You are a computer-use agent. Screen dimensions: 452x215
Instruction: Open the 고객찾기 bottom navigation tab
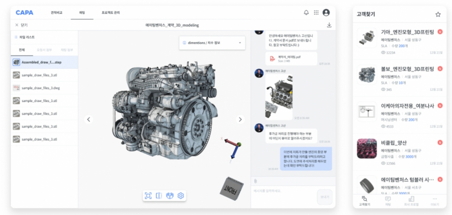pyautogui.click(x=364, y=201)
